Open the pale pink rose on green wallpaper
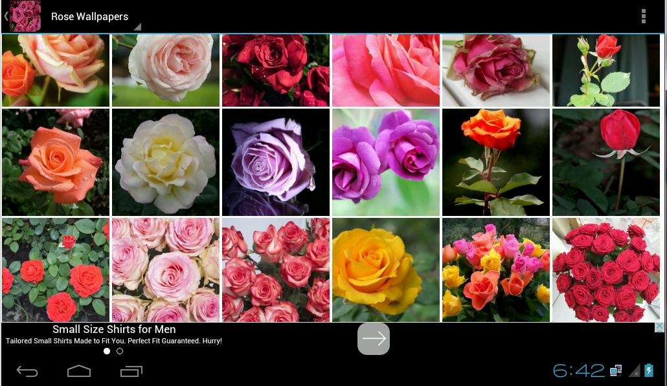This screenshot has width=667, height=386. pos(166,70)
